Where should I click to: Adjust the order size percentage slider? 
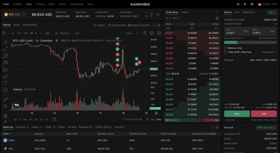click(x=236, y=42)
